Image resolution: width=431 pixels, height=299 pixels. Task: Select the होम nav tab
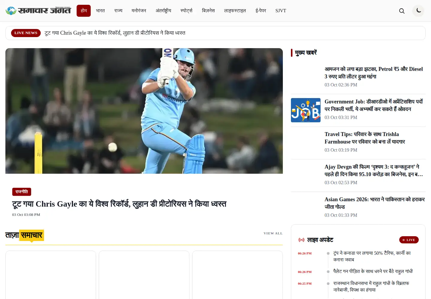pos(84,11)
